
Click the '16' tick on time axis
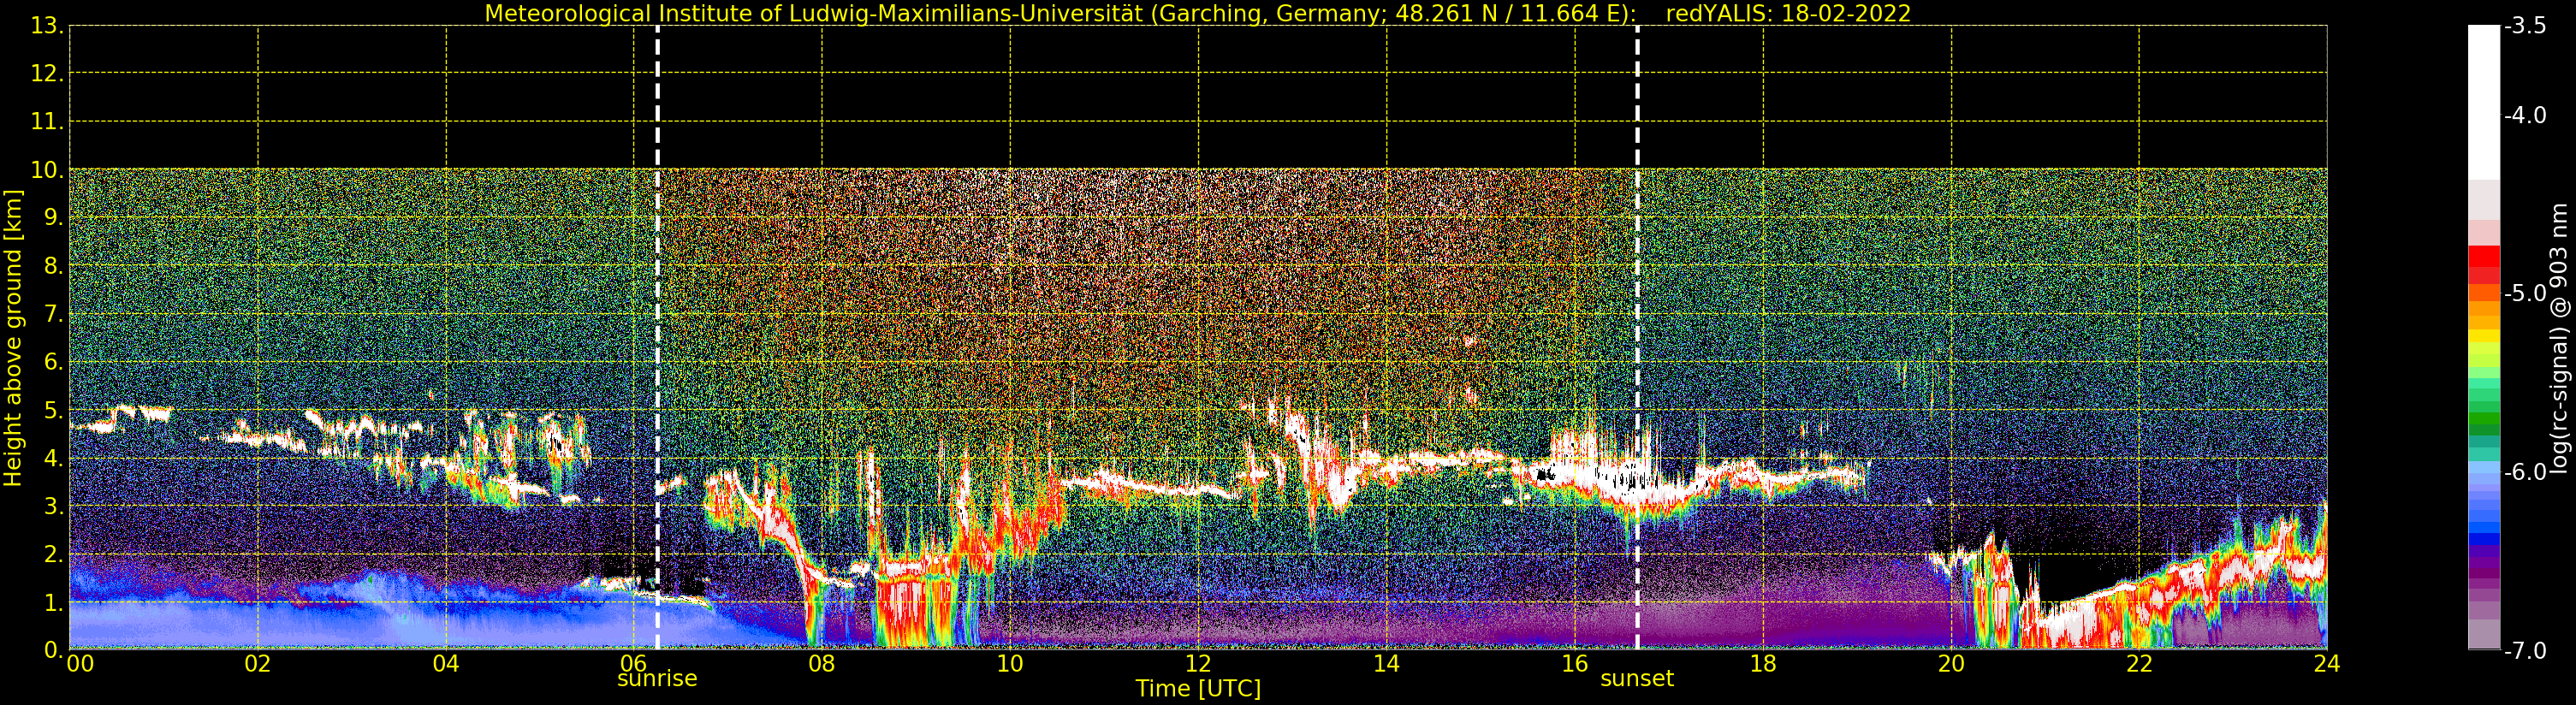coord(1574,664)
